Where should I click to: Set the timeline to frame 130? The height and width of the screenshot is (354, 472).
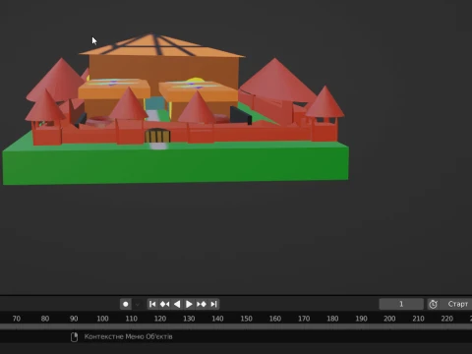point(189,319)
